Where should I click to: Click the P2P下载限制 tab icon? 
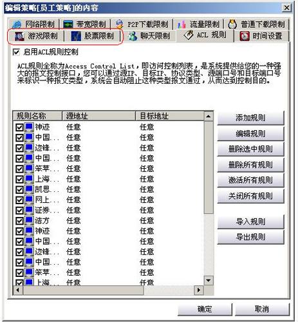(120, 24)
